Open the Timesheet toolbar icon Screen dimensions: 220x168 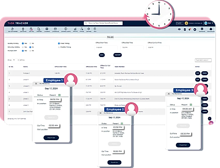(x=39, y=30)
